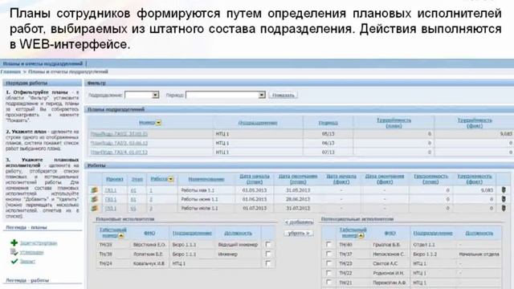Viewport: 514px width, 289px height.
Task: Select the 'Начальник отдела' position cell
Action: pyautogui.click(x=479, y=254)
